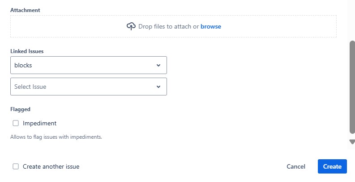Viewport: 355px width, 182px height.
Task: Click the Linked Issues field label
Action: click(x=27, y=51)
